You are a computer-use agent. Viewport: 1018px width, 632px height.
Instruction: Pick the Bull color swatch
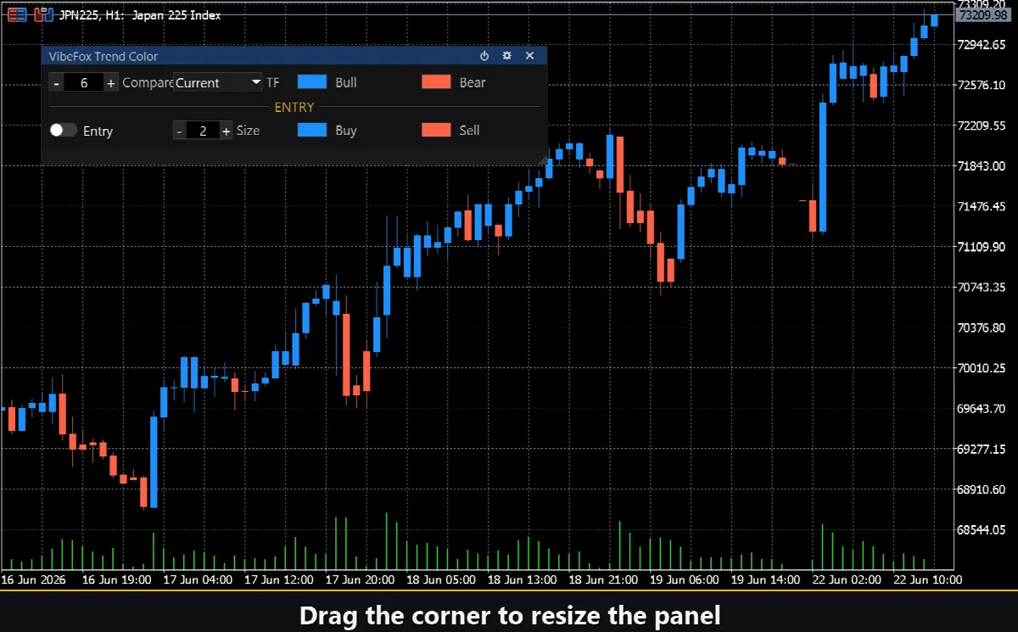[312, 82]
